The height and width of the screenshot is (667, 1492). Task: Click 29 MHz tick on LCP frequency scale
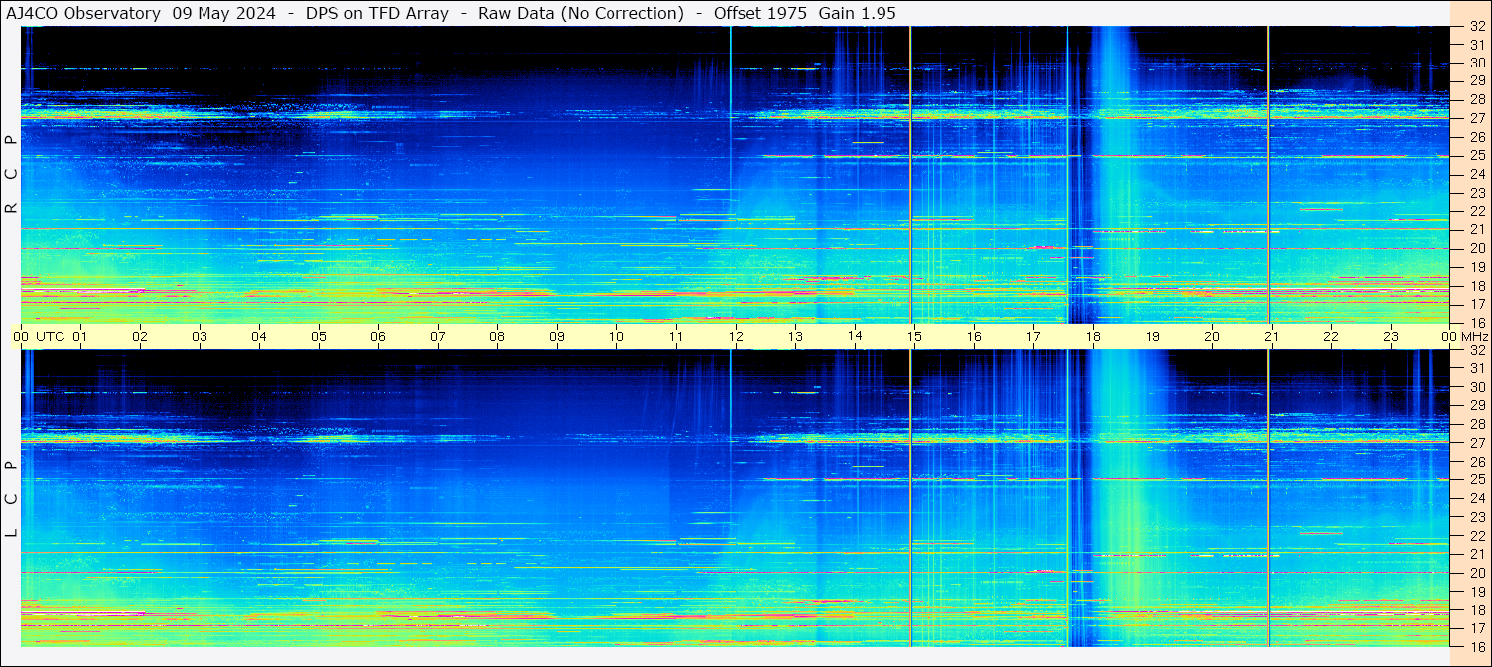click(x=1477, y=406)
